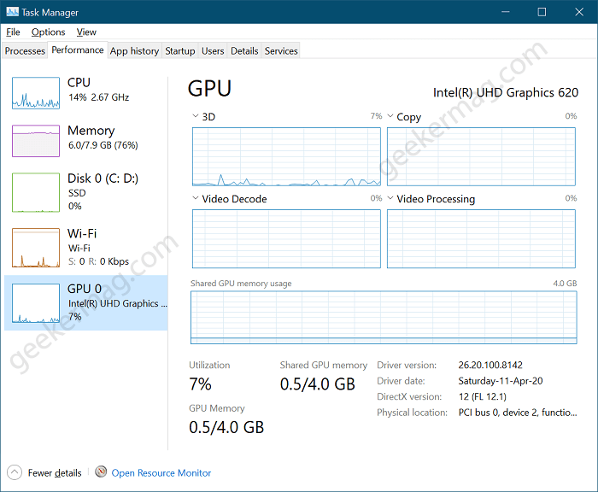
Task: Open the File menu
Action: [13, 32]
